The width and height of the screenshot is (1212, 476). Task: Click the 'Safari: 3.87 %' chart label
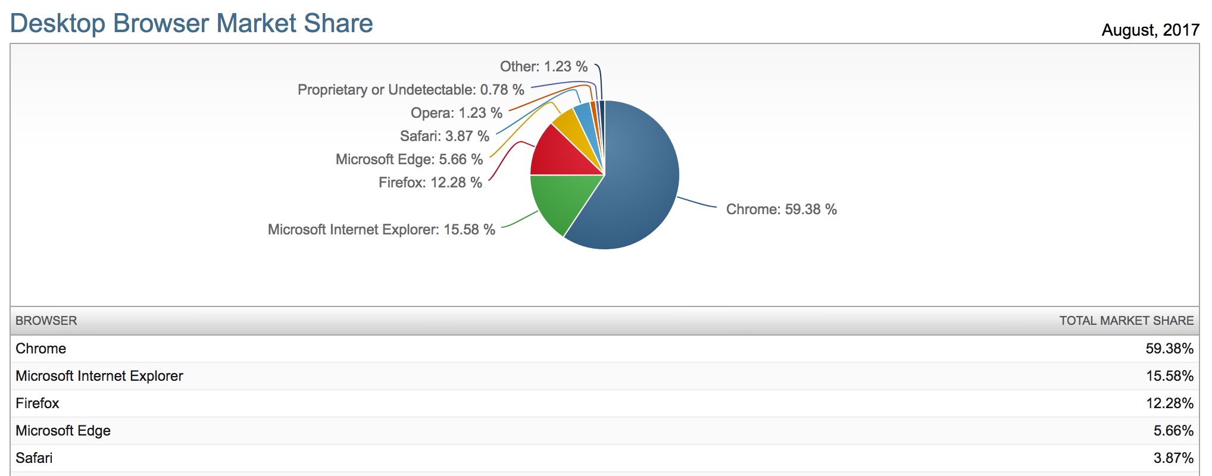pyautogui.click(x=444, y=136)
